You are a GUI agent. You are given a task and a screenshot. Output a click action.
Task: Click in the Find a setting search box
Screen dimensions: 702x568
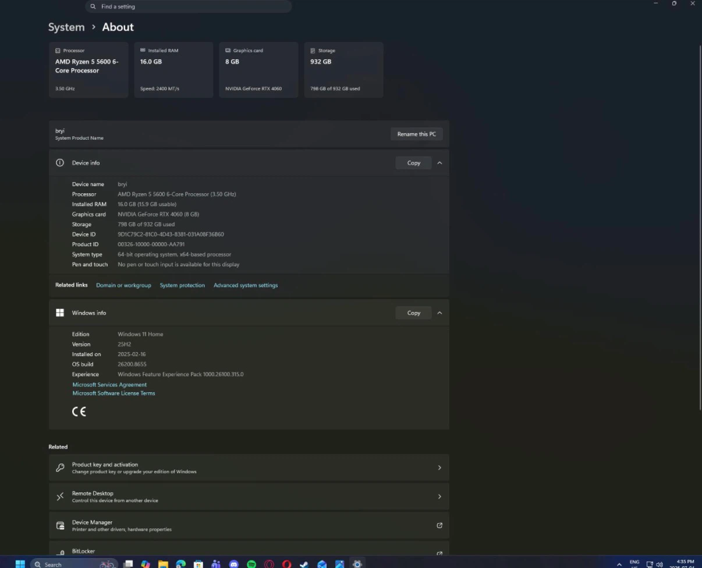(x=189, y=6)
